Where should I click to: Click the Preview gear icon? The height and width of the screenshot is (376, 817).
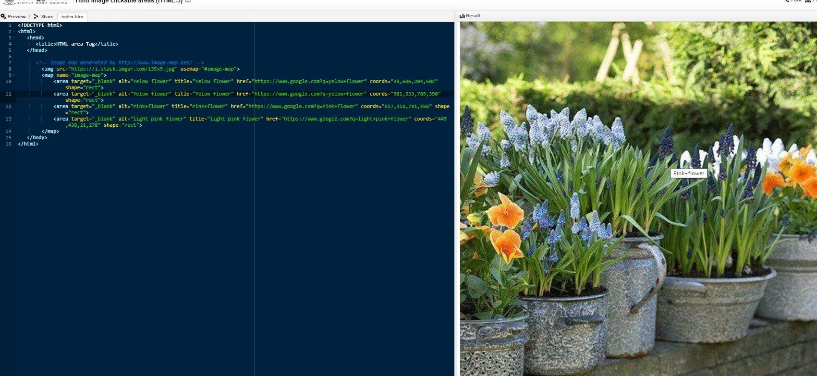click(x=3, y=16)
